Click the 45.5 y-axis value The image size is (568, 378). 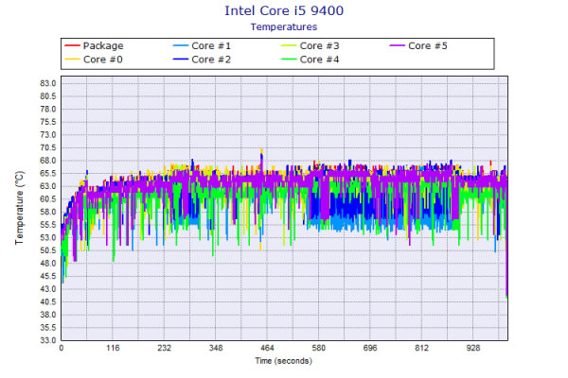(48, 276)
